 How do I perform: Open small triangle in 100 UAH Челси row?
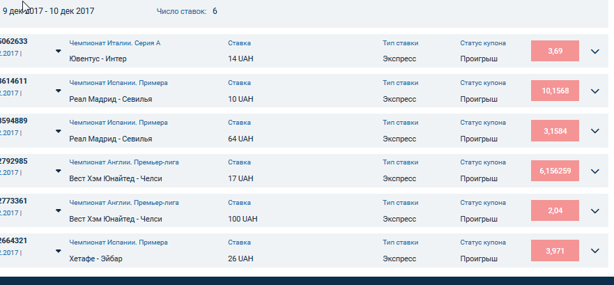pyautogui.click(x=59, y=210)
